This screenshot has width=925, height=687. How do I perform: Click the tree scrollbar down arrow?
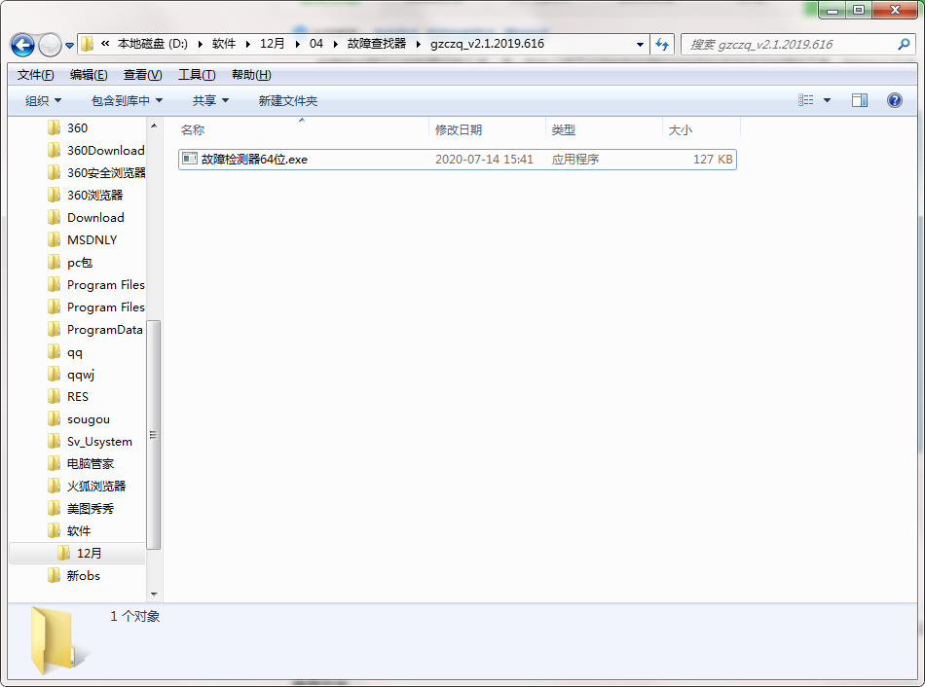[x=154, y=595]
